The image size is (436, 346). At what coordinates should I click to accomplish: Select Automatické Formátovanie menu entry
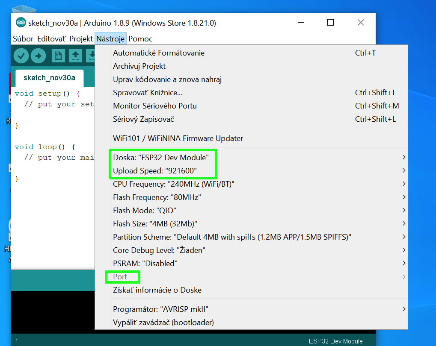[x=158, y=53]
